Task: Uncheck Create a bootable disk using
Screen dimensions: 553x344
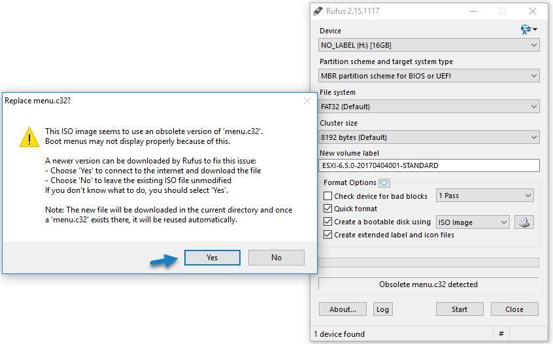Action: pos(328,222)
